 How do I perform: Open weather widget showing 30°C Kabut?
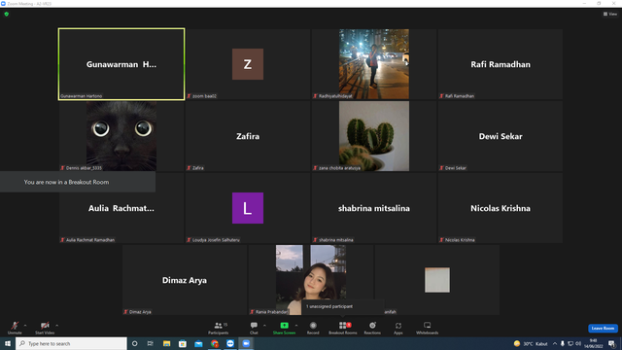pos(531,343)
